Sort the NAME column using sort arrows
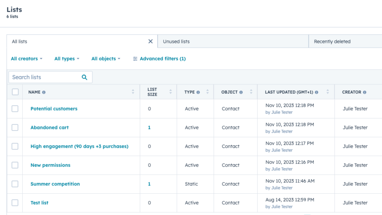The width and height of the screenshot is (382, 215). pyautogui.click(x=133, y=92)
